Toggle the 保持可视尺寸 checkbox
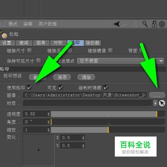 coord(38,61)
